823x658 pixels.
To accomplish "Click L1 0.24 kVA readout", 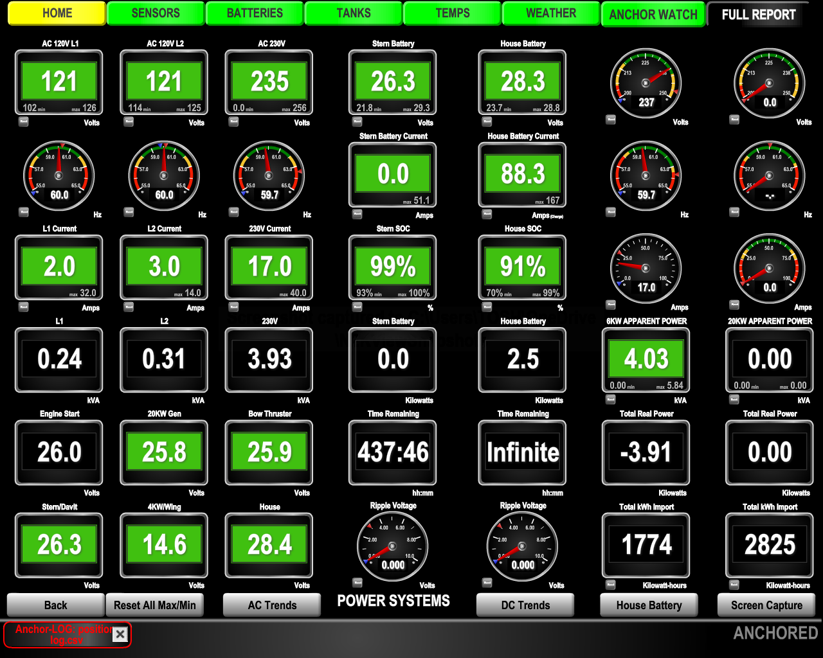I will (59, 360).
